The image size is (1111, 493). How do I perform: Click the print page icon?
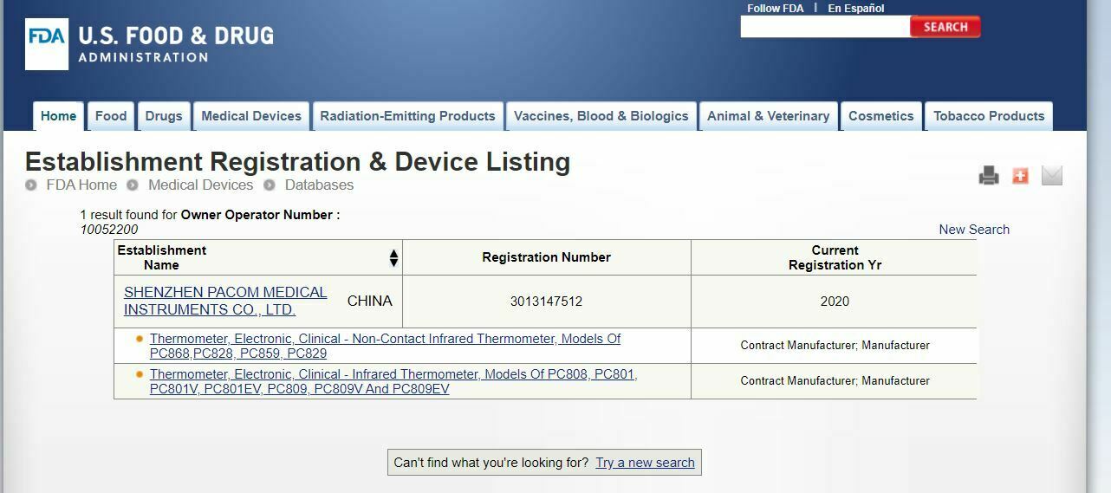pos(989,176)
